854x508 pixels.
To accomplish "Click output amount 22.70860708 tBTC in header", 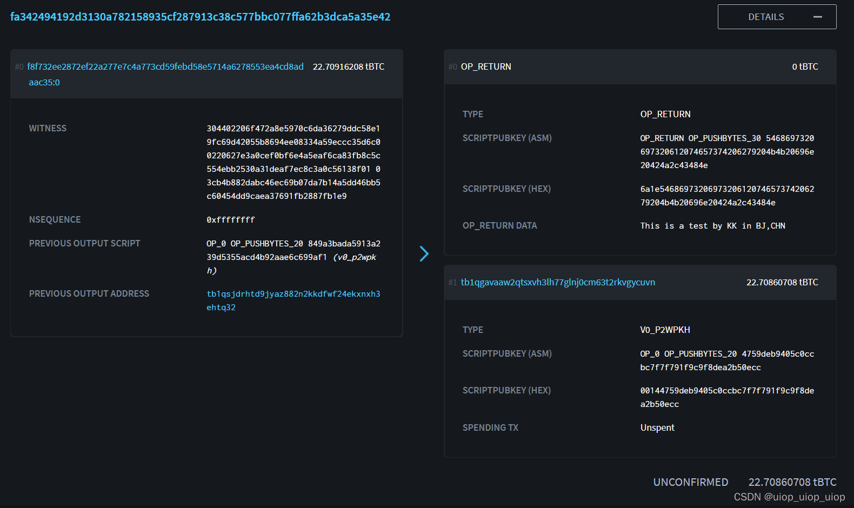I will coord(782,282).
